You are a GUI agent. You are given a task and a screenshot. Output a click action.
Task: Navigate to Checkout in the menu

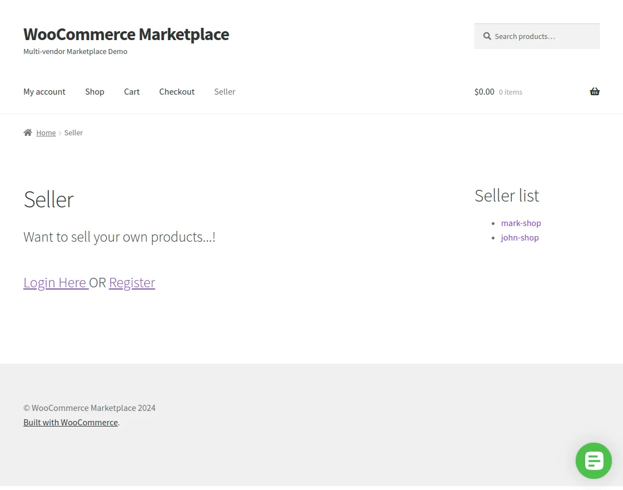(x=177, y=92)
